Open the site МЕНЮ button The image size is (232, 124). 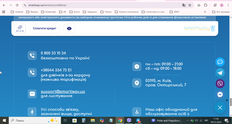[x=20, y=29]
